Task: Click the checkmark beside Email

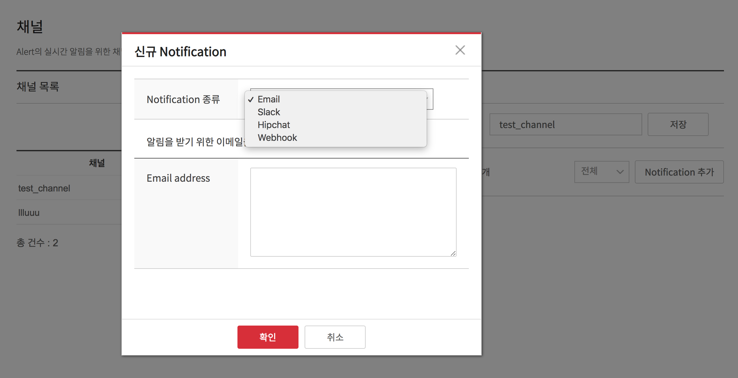Action: coord(251,100)
